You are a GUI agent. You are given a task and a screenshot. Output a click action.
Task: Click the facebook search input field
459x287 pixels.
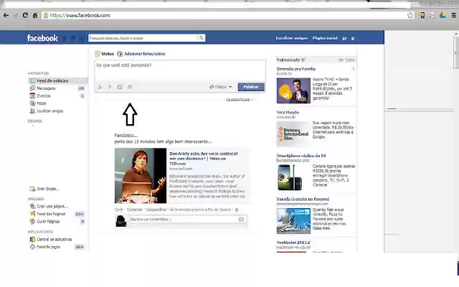tap(143, 38)
